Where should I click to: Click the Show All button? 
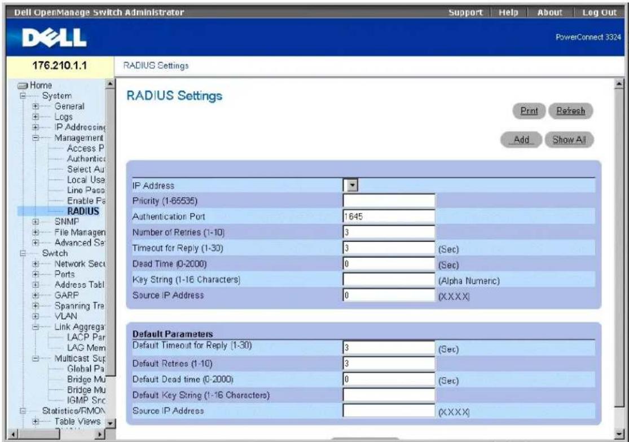[x=569, y=140]
